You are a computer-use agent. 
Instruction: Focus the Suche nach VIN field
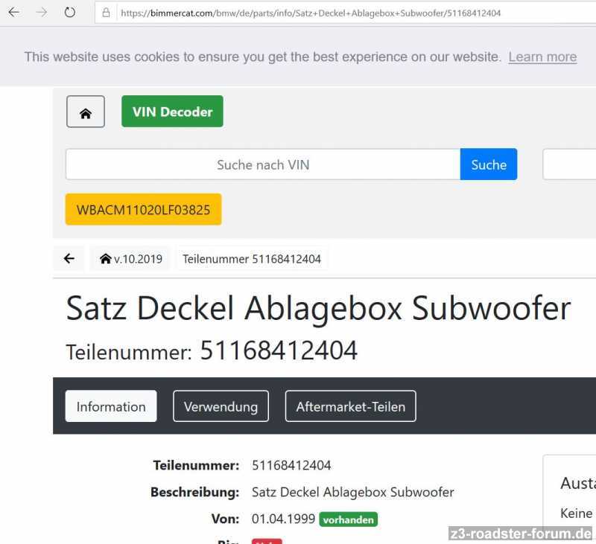click(262, 164)
